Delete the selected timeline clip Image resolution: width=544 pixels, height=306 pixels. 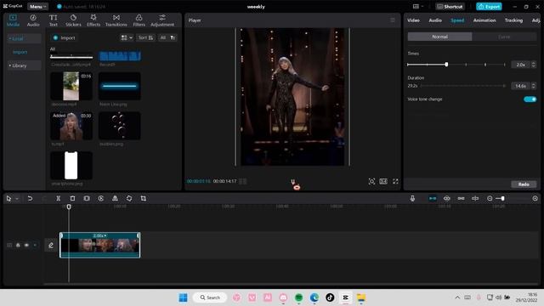pyautogui.click(x=72, y=198)
